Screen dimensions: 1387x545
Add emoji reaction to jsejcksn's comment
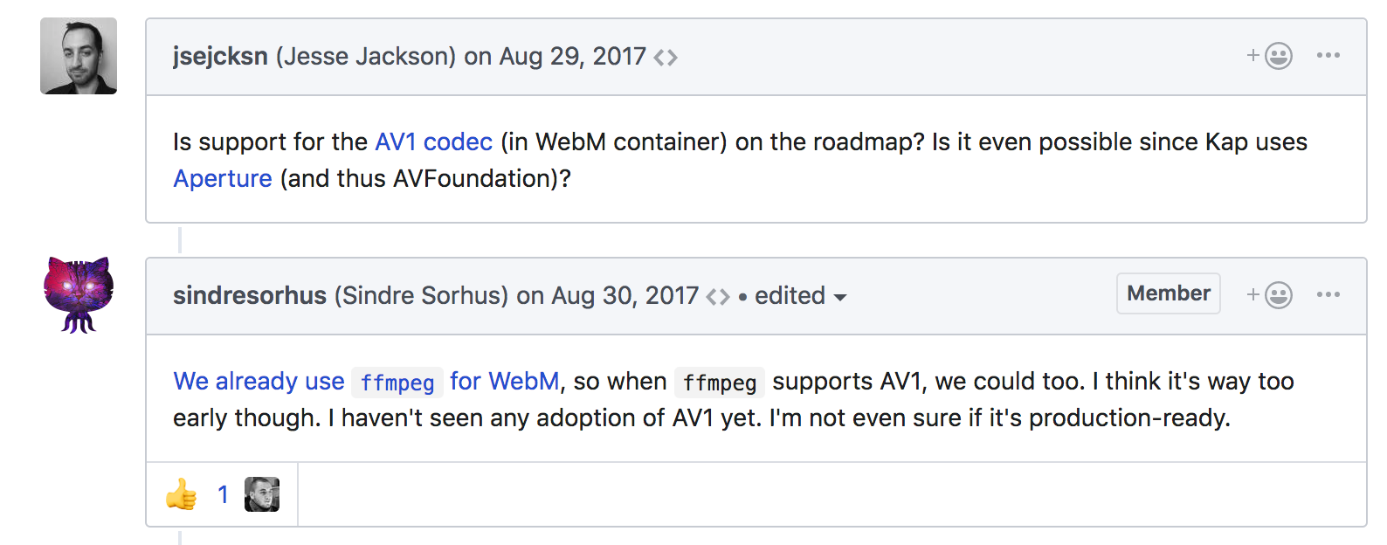click(x=1269, y=56)
